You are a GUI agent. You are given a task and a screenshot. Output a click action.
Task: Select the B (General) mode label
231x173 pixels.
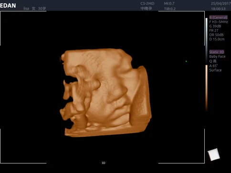tap(218, 18)
